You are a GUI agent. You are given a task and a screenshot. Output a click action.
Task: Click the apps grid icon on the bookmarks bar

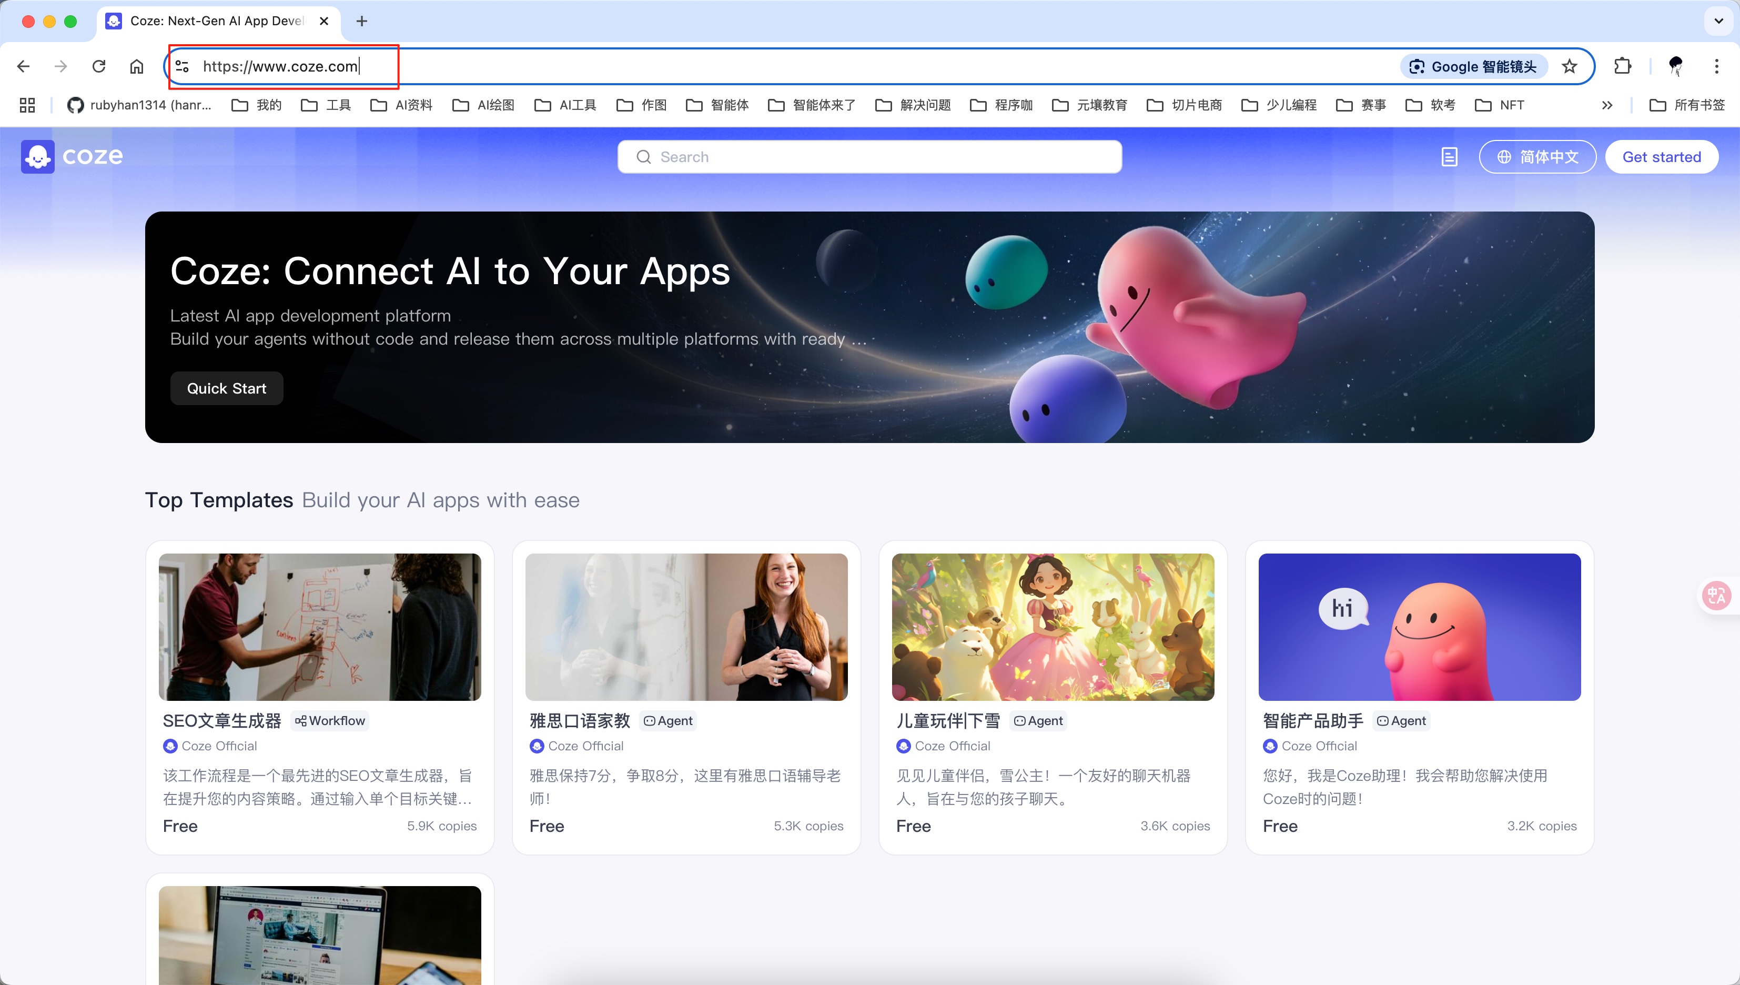coord(26,105)
